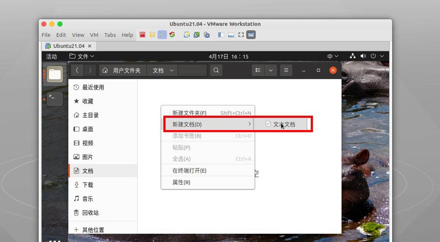Open the 中 input method menu
The image size is (440, 242).
(333, 56)
